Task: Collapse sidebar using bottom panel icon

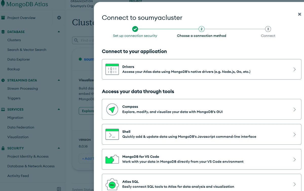Action: pyautogui.click(x=59, y=189)
